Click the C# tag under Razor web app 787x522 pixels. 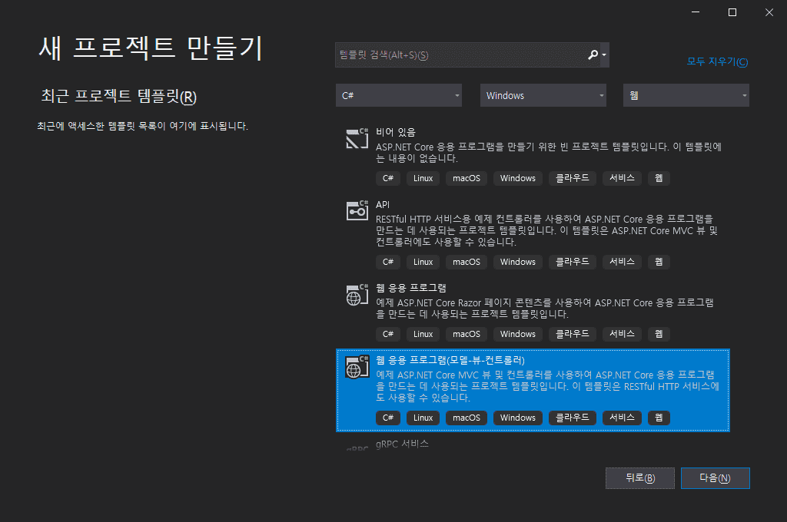[x=388, y=334]
